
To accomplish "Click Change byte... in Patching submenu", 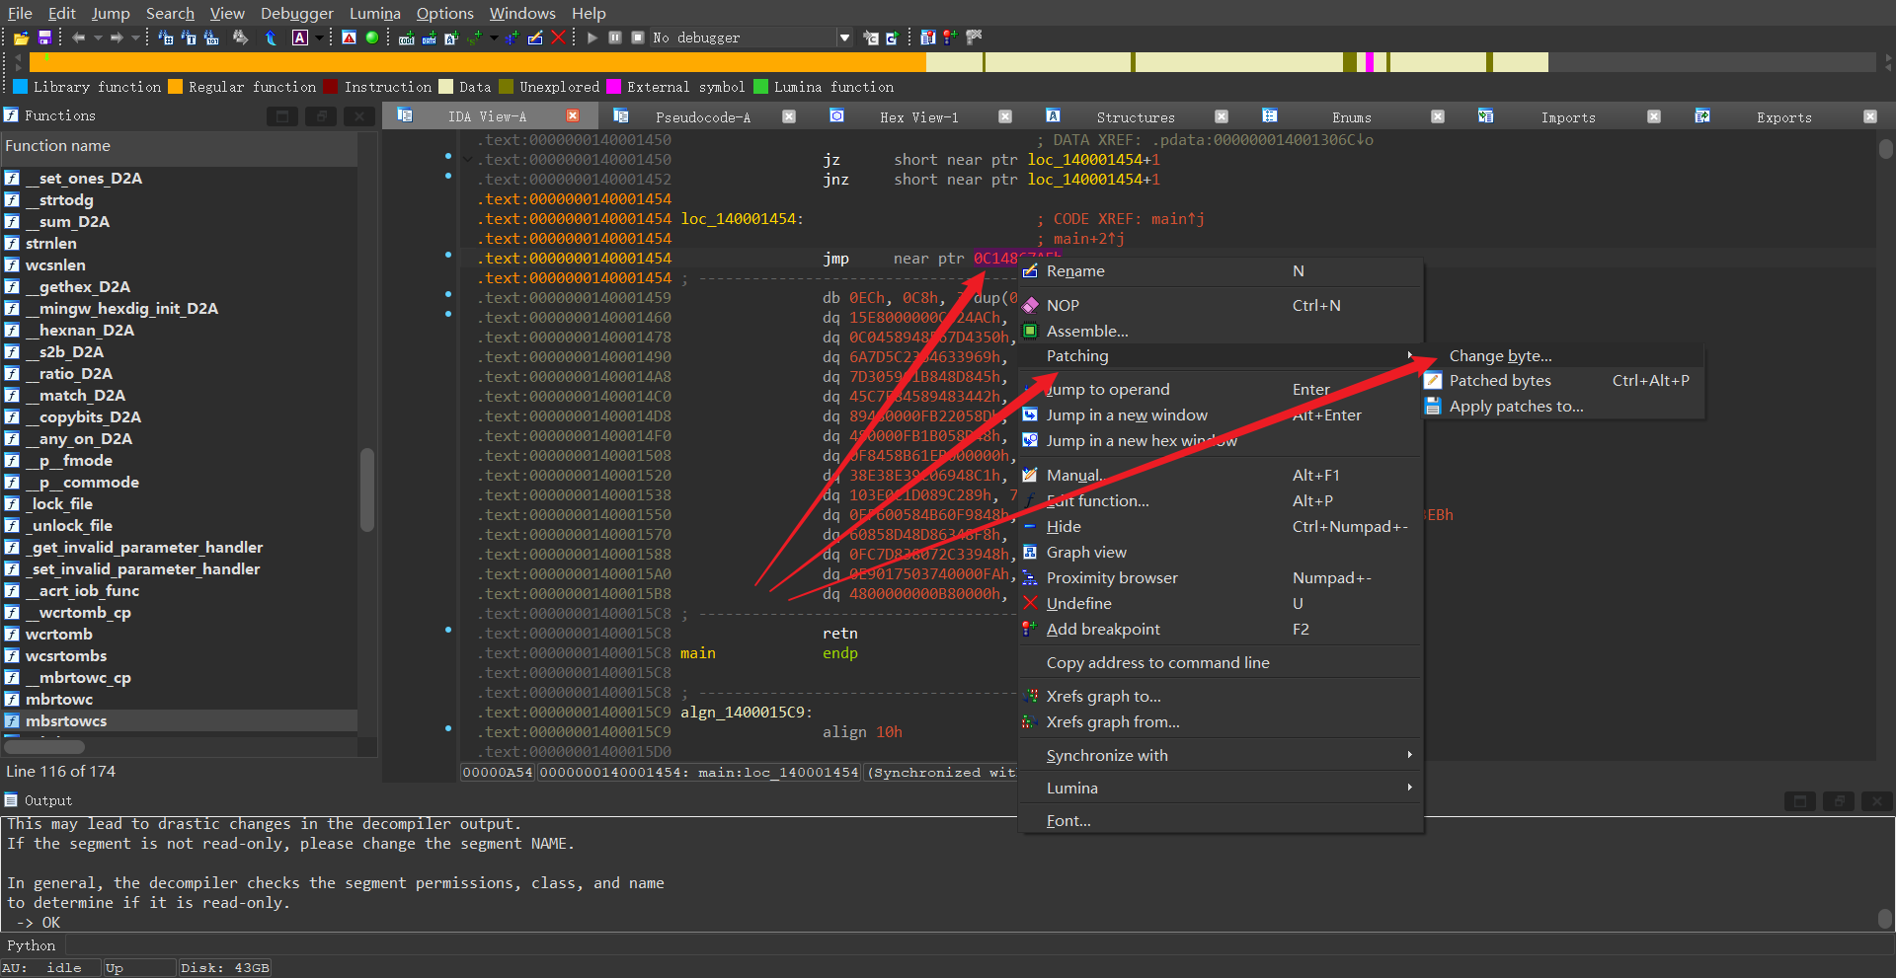I will (1563, 355).
